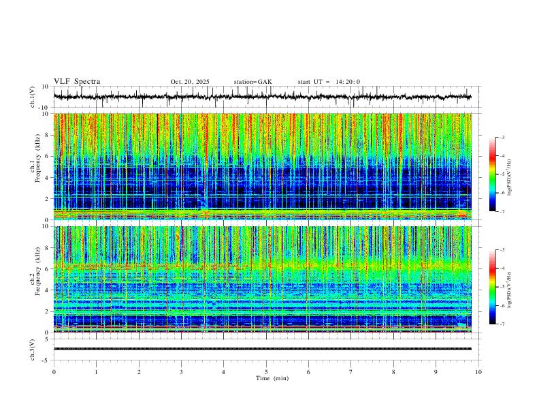Click the date "Oct. 20, 2025"
Viewport: 539px width, 417px height.
point(190,82)
